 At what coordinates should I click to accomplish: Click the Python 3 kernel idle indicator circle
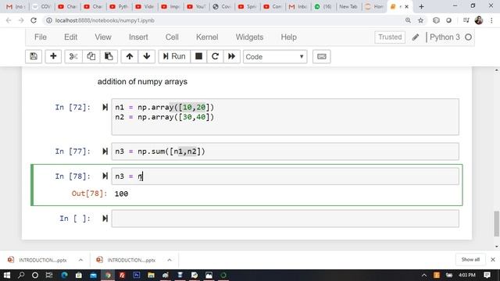pyautogui.click(x=468, y=37)
